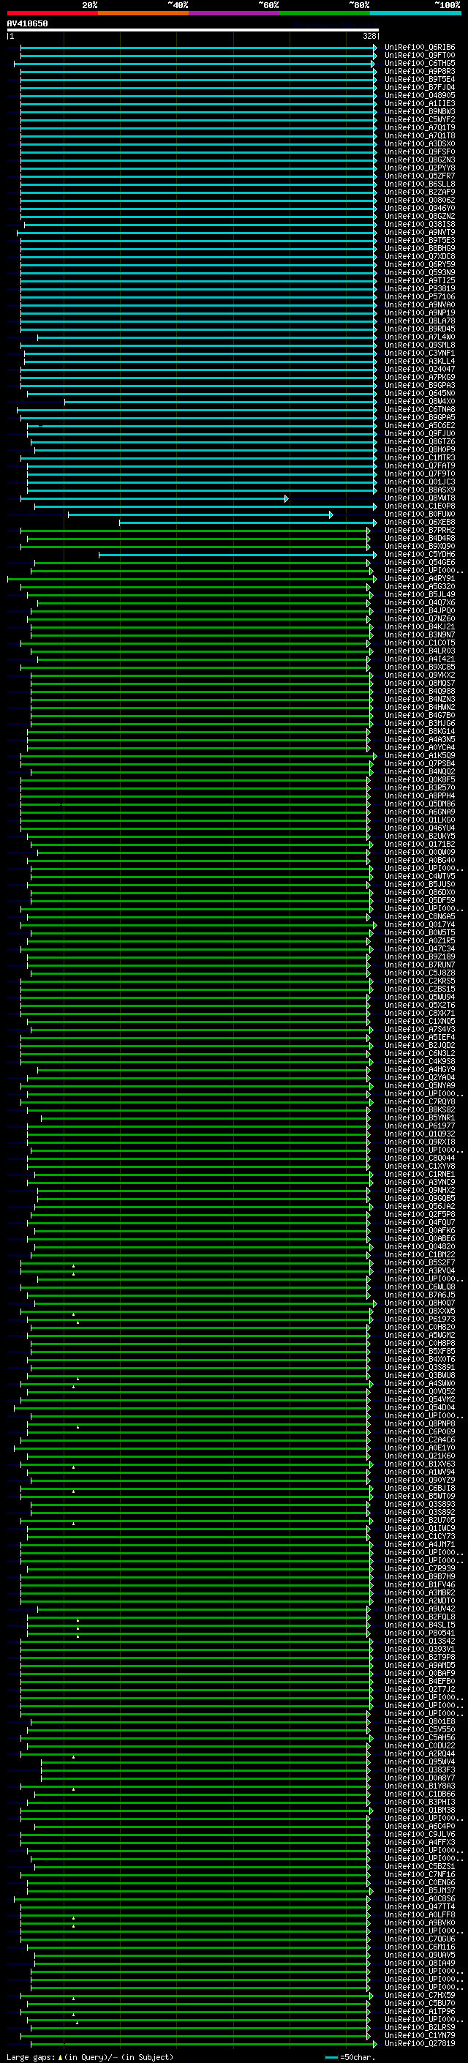
Task: Click the UniRef100_Q017Y4 label
Action: (x=420, y=924)
